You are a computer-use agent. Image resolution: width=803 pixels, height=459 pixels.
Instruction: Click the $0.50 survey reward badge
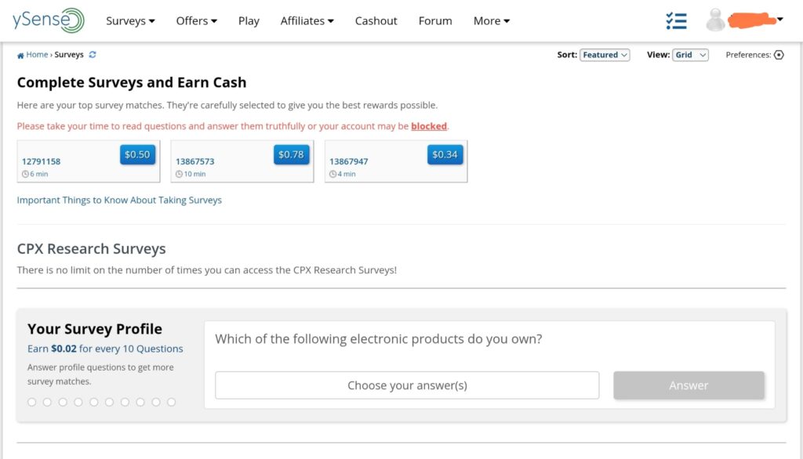(137, 154)
